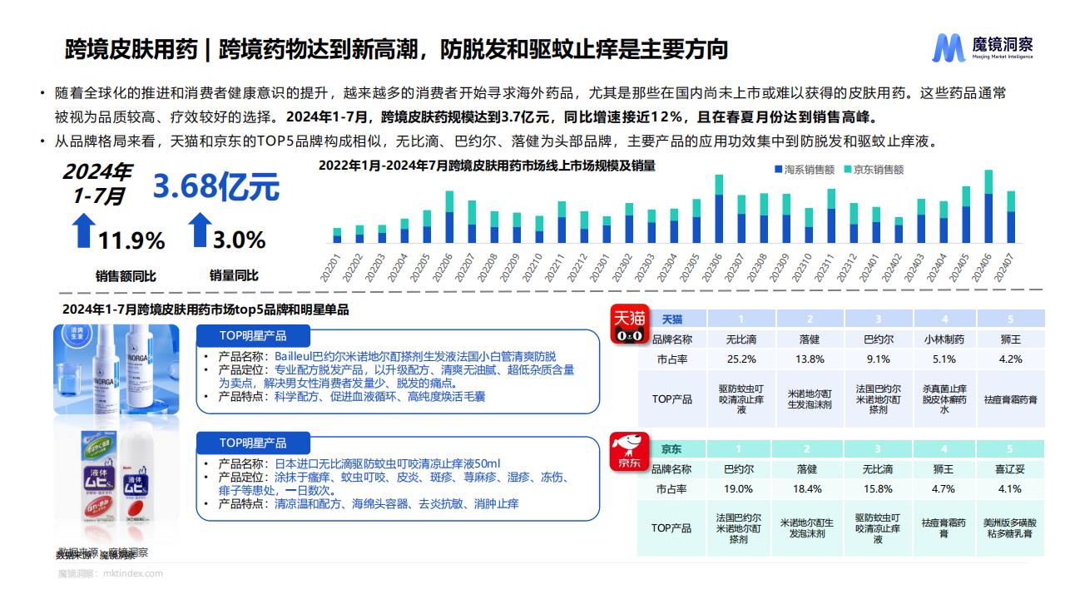Click 无比滴 in the 天猫 brand row
The width and height of the screenshot is (1065, 599).
(741, 339)
